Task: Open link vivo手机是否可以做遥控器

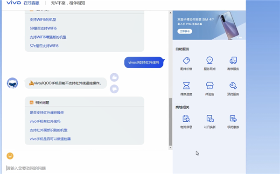Action: (x=50, y=139)
